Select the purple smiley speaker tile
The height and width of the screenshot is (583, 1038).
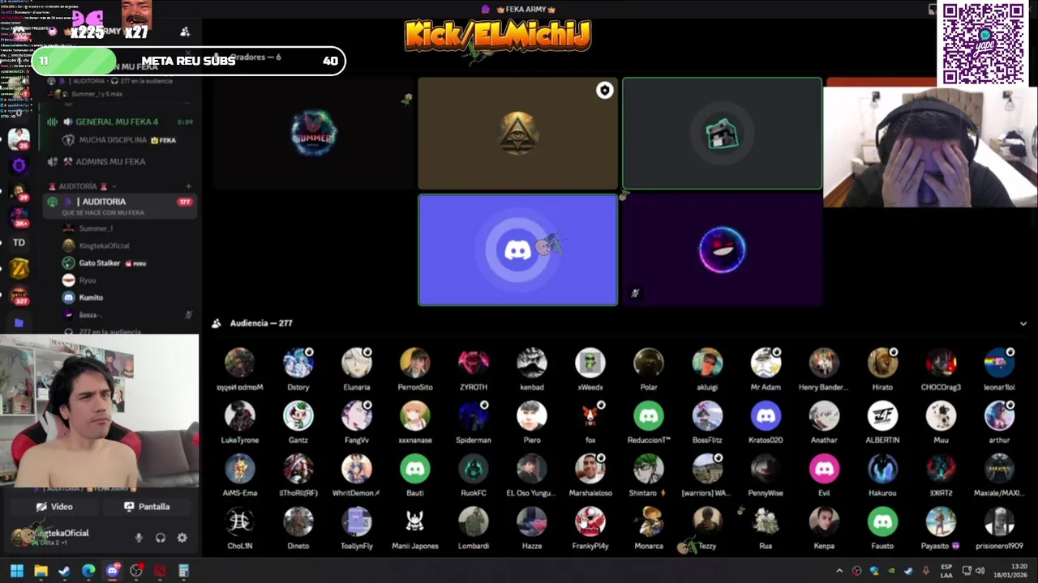tap(722, 249)
